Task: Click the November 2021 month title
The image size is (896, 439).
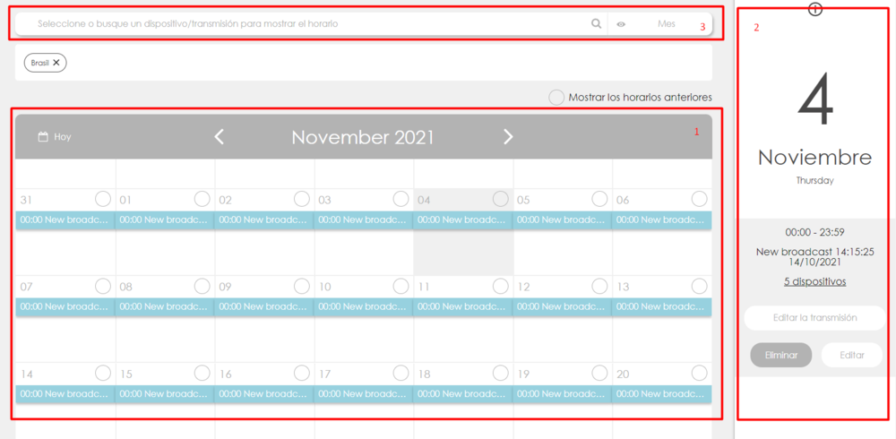Action: click(363, 137)
